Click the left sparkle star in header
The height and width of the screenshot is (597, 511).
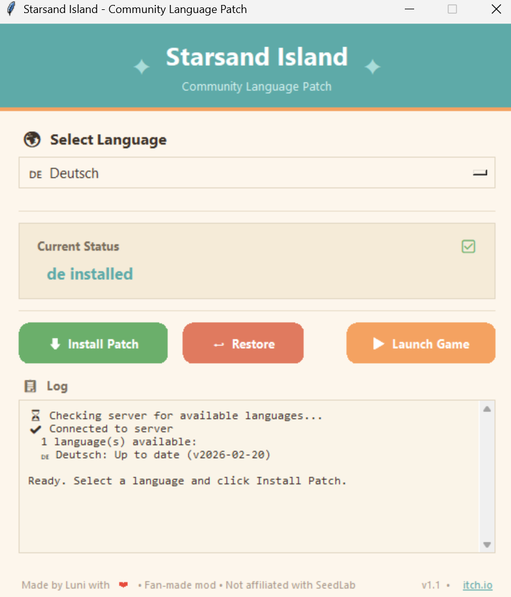click(x=142, y=67)
